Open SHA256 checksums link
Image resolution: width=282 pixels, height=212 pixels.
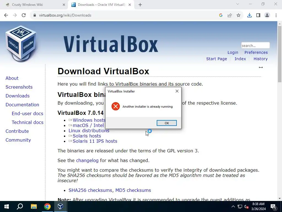[x=90, y=190]
